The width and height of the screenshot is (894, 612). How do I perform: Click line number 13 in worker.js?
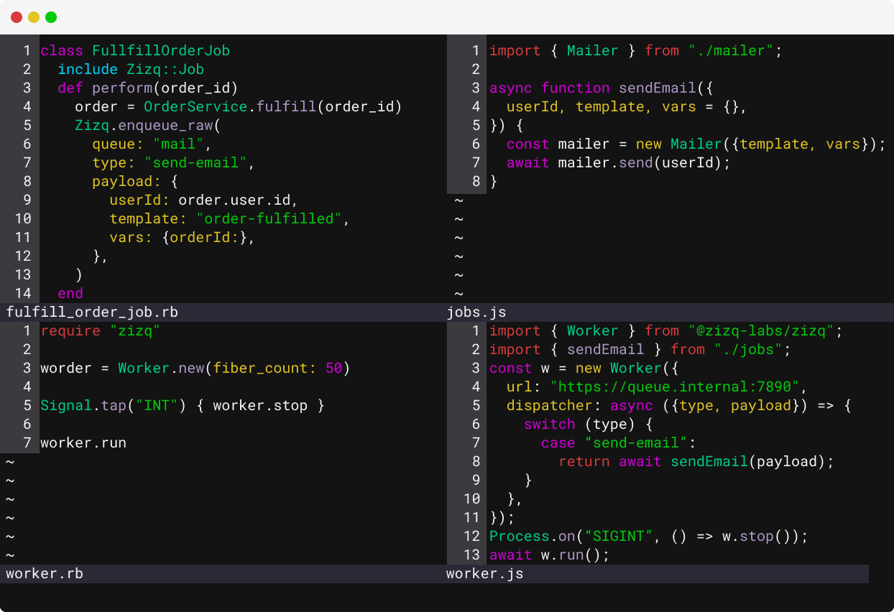472,555
